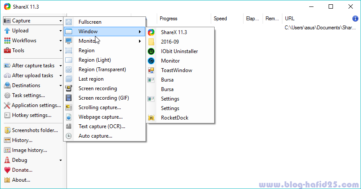Expand the Tools dropdown arrow
The image size is (361, 189).
[x=60, y=50]
